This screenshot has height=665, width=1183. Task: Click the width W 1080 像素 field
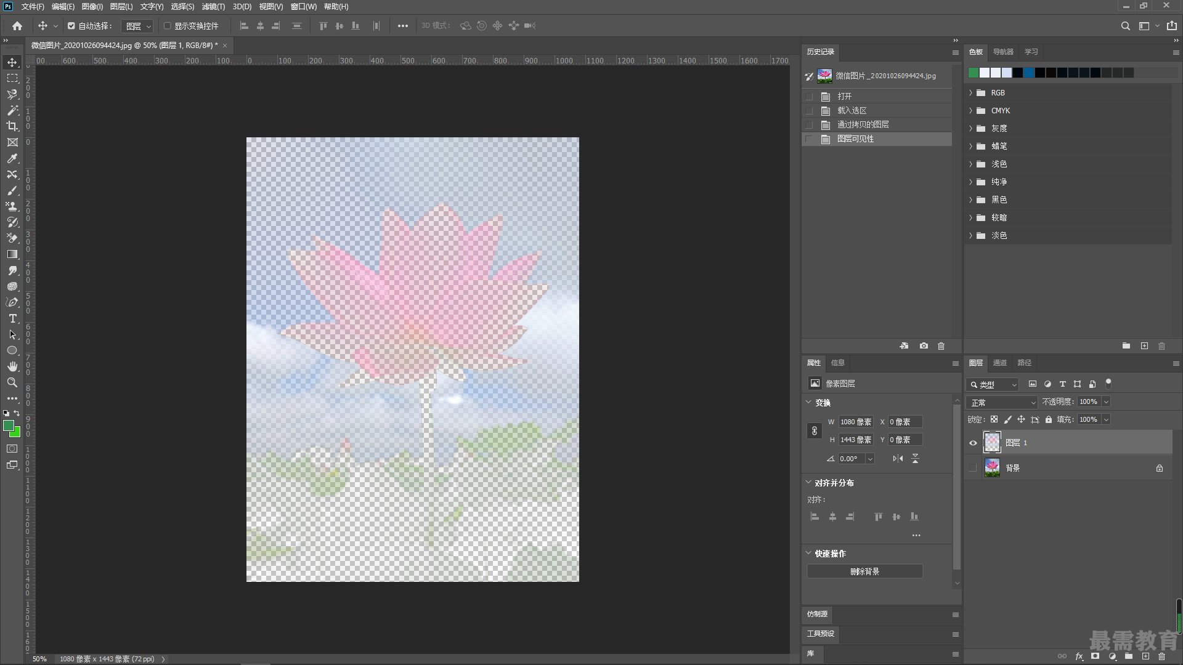click(x=856, y=422)
